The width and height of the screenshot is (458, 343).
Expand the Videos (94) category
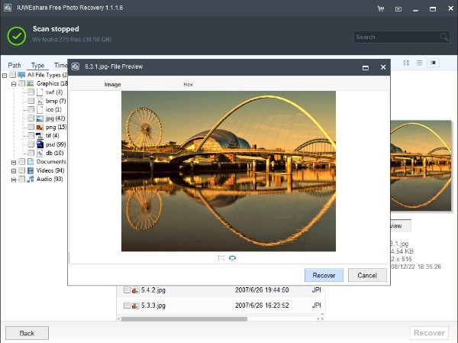pyautogui.click(x=13, y=171)
